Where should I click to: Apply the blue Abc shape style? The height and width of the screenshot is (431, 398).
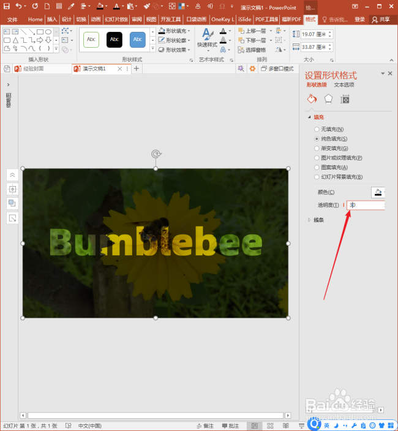click(137, 40)
